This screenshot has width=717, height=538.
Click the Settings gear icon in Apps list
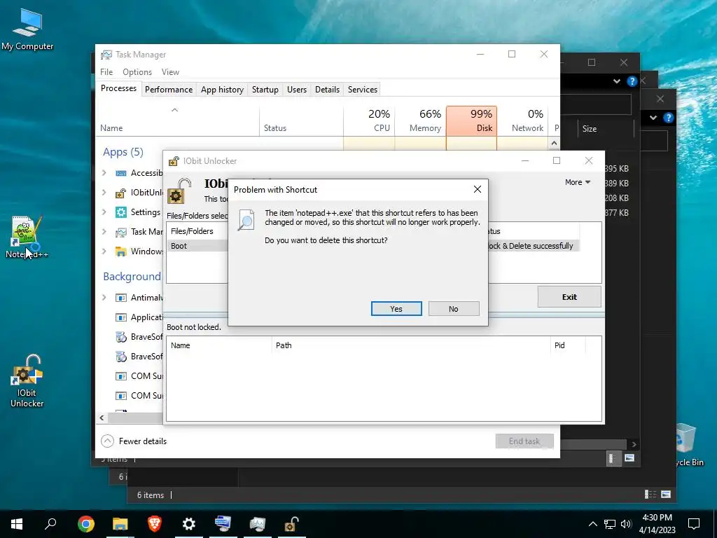click(121, 212)
